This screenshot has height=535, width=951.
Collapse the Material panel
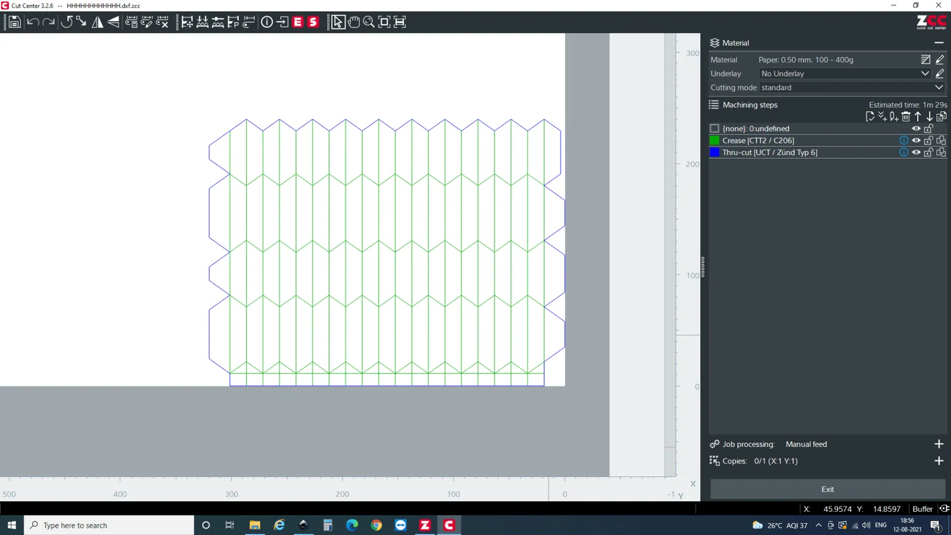tap(939, 43)
